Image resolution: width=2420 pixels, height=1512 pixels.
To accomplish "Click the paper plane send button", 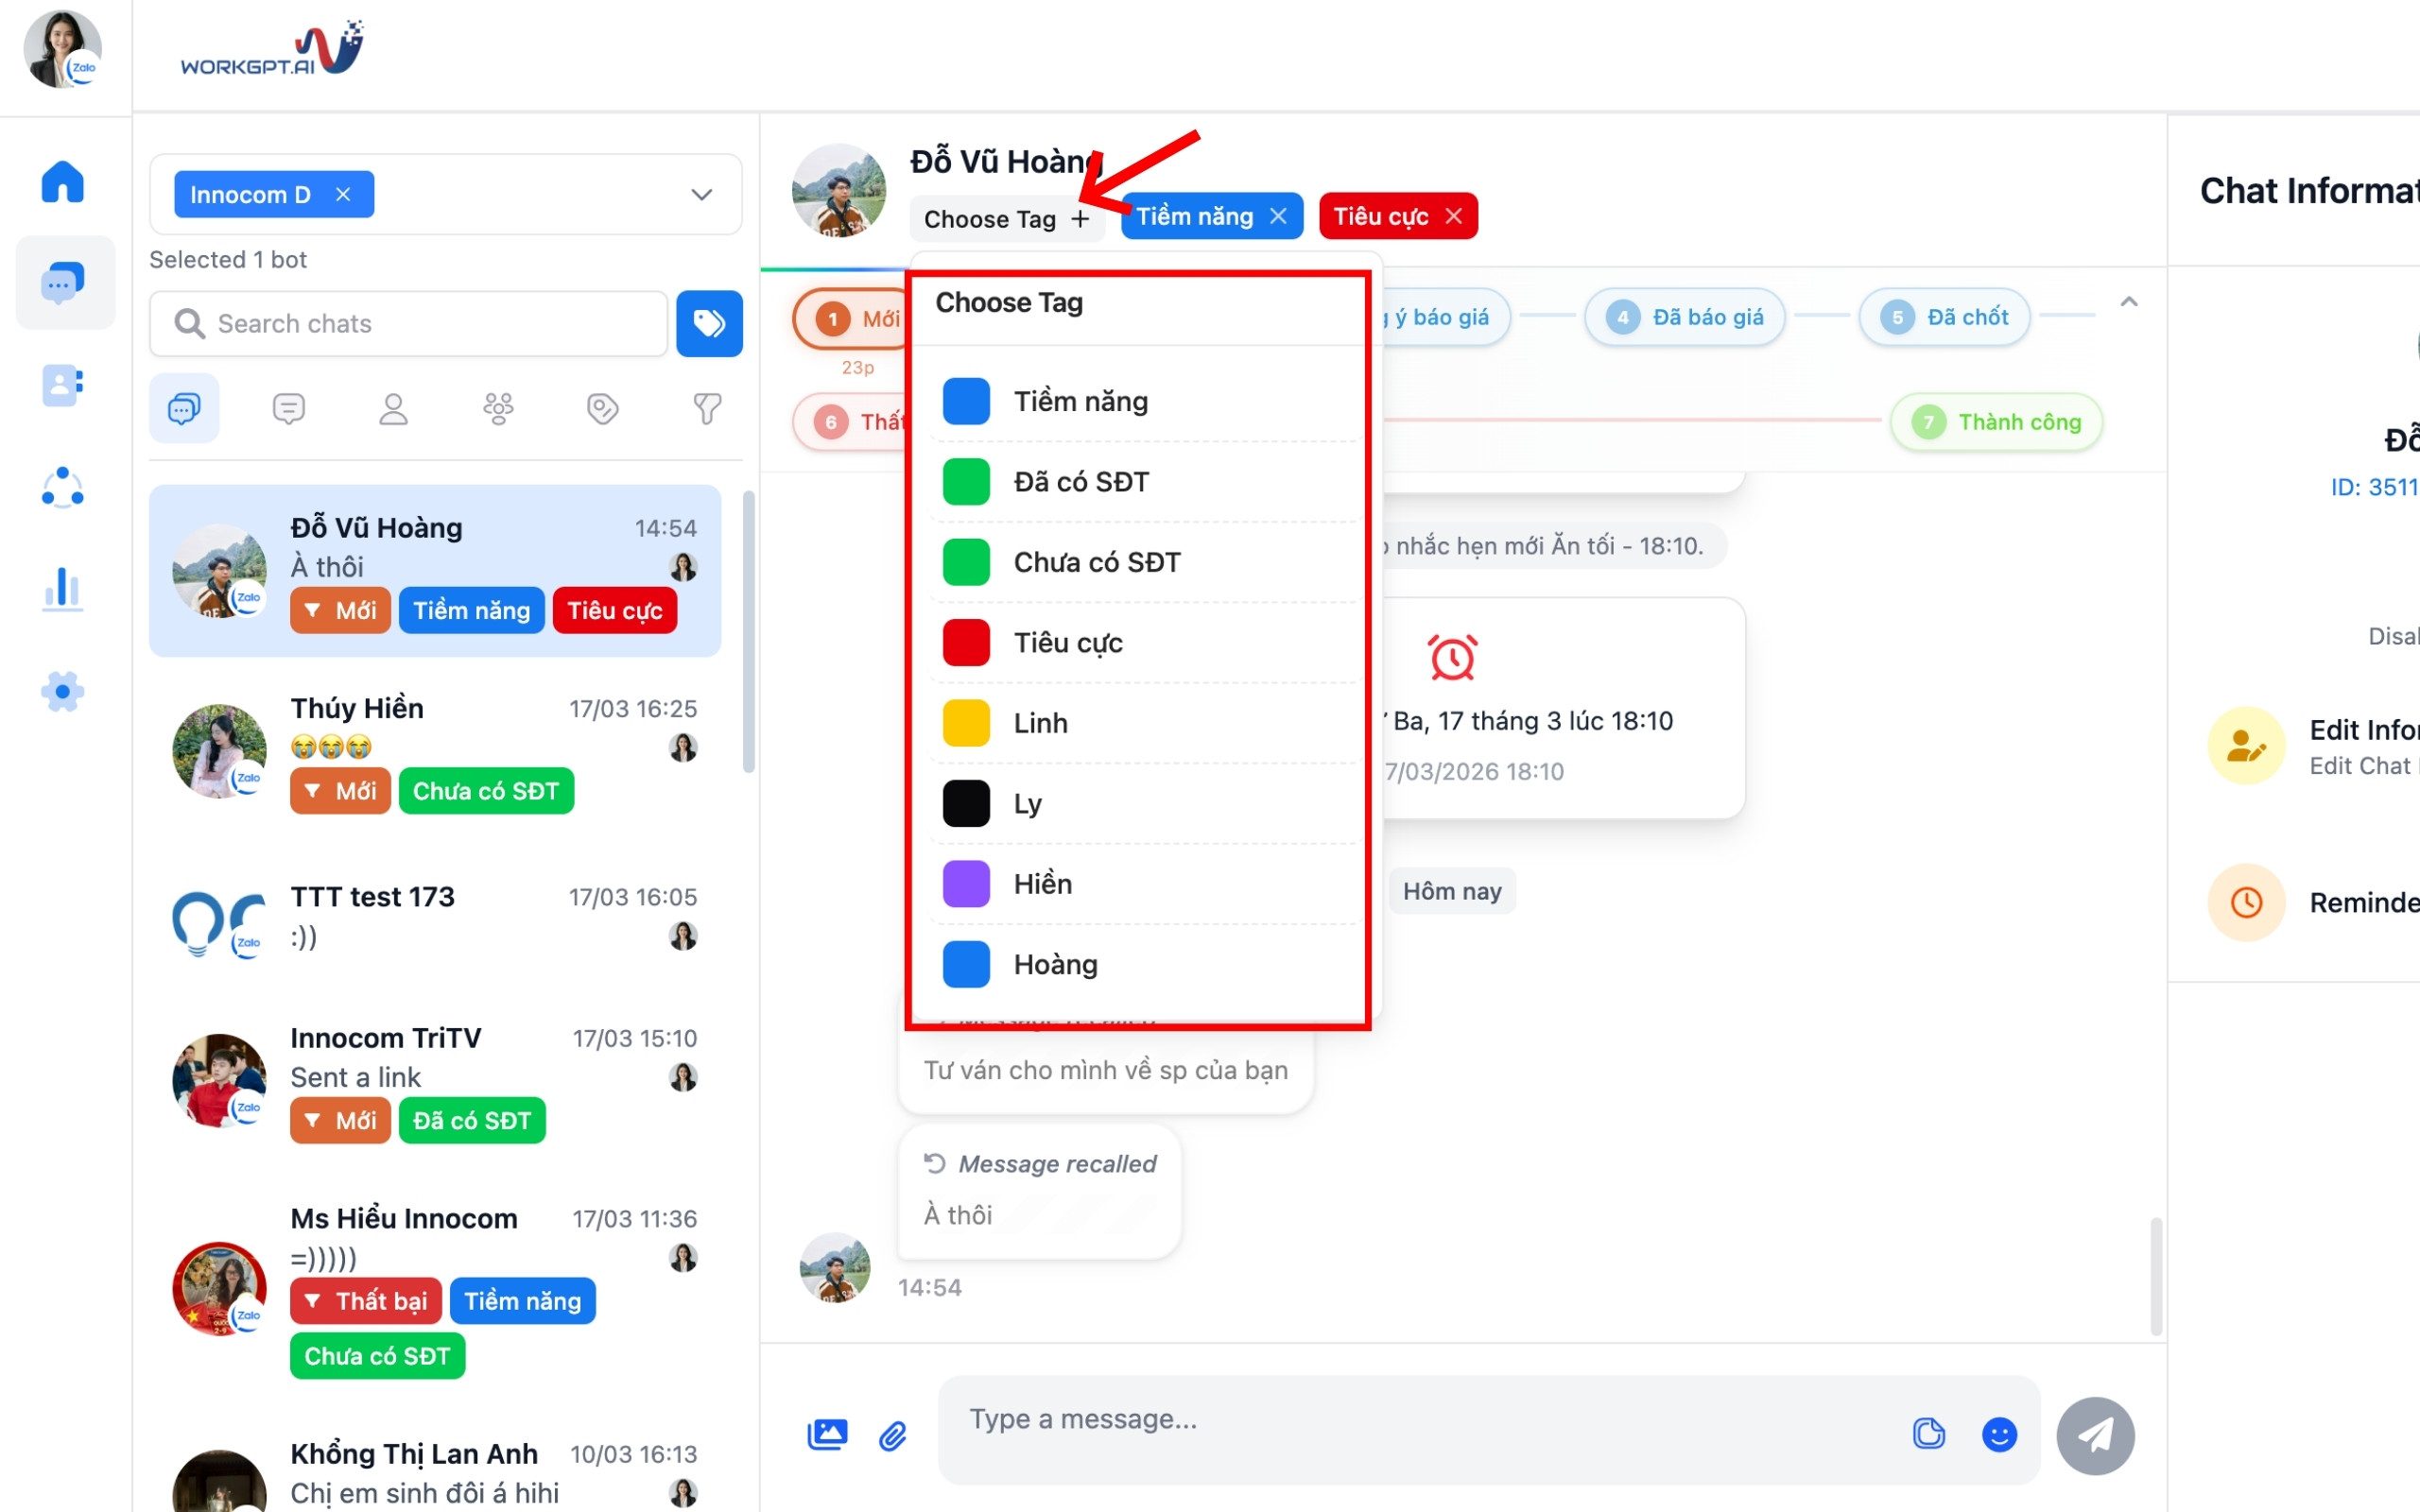I will pos(2095,1435).
